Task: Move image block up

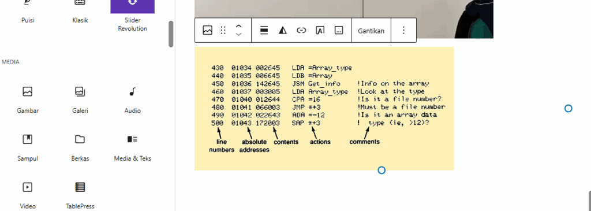Action: (x=238, y=27)
